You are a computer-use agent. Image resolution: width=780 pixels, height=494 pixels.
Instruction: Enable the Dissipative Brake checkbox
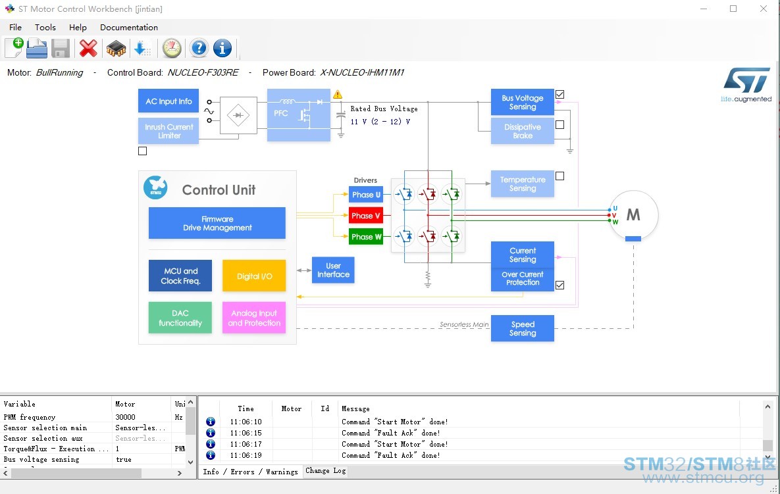pos(559,125)
